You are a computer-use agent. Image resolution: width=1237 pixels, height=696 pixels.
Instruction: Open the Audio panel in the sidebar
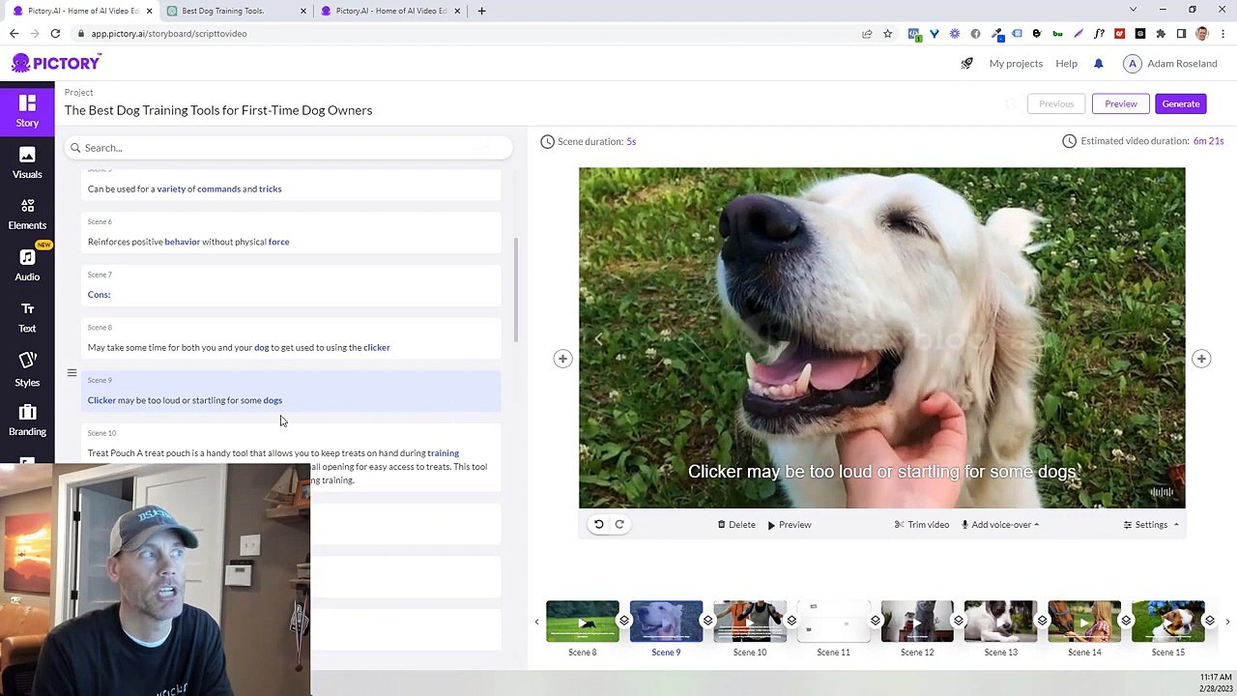tap(27, 265)
